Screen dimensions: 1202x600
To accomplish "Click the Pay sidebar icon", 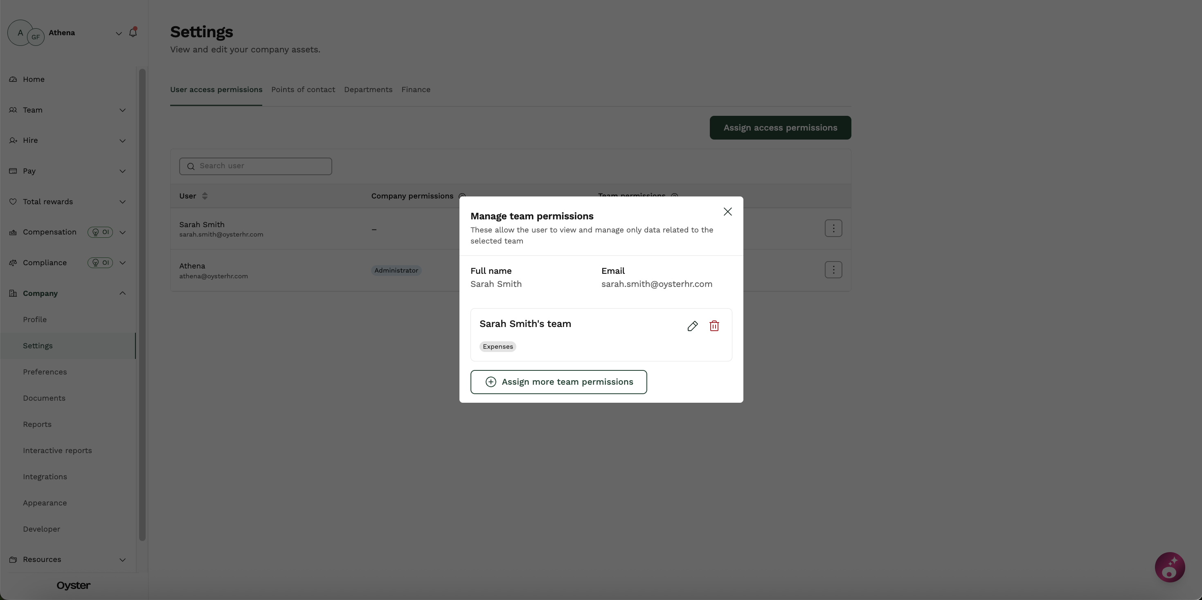I will (13, 171).
